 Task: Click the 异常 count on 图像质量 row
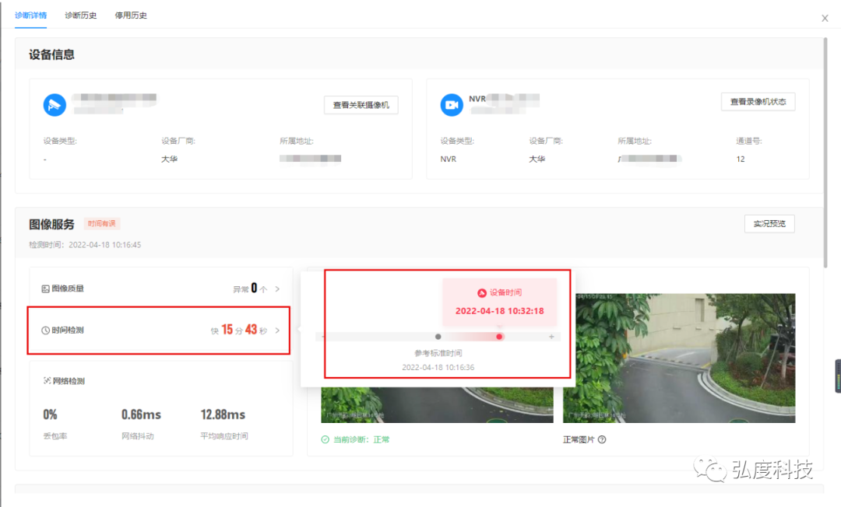(x=251, y=287)
